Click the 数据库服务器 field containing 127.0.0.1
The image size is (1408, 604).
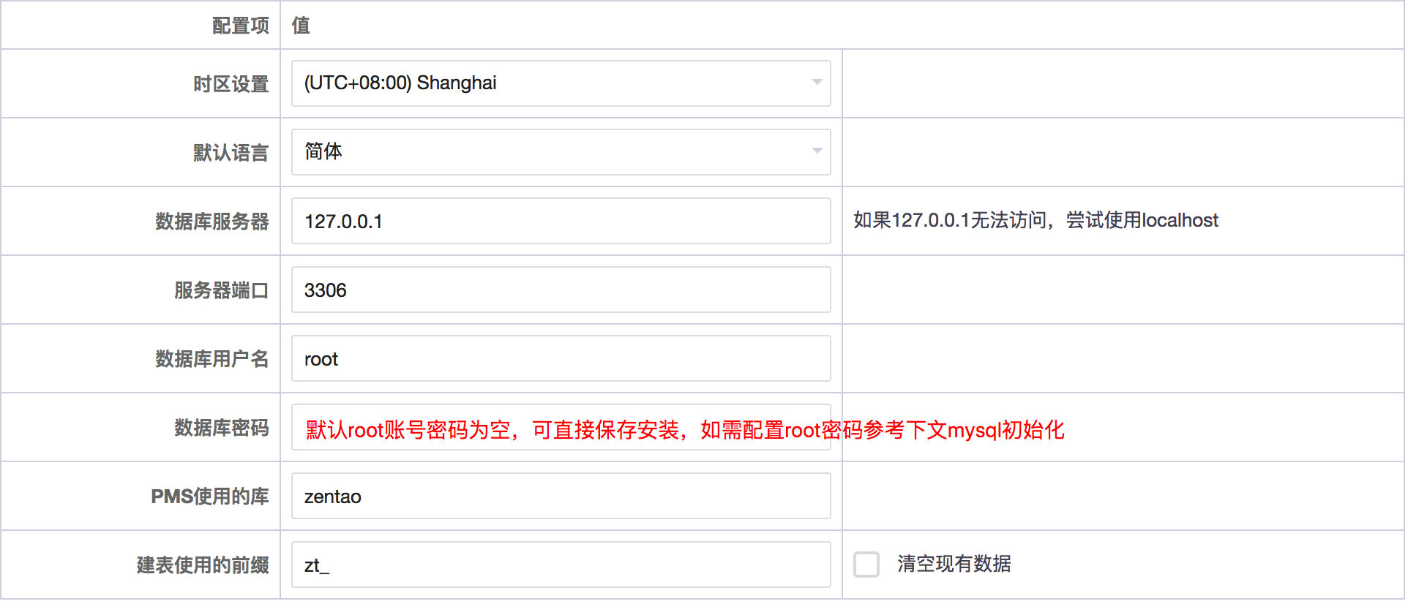(561, 221)
